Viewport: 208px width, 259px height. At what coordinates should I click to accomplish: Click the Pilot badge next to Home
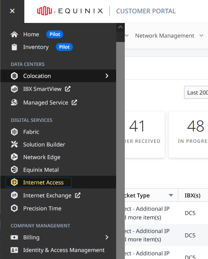point(55,34)
